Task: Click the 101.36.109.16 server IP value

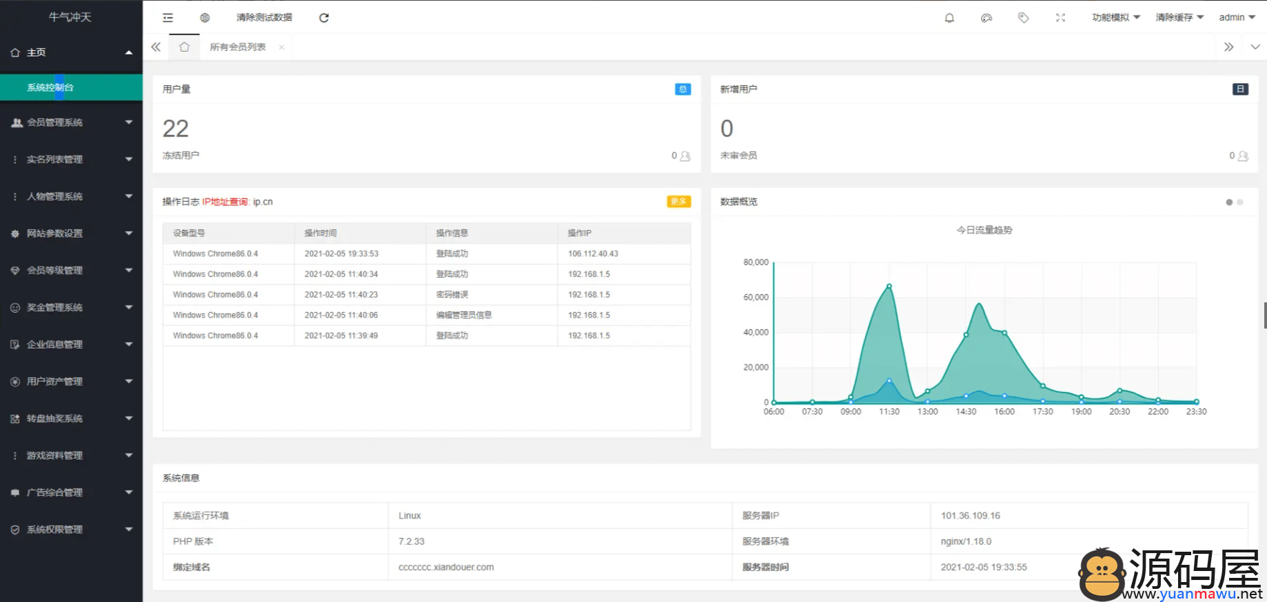Action: click(x=970, y=516)
